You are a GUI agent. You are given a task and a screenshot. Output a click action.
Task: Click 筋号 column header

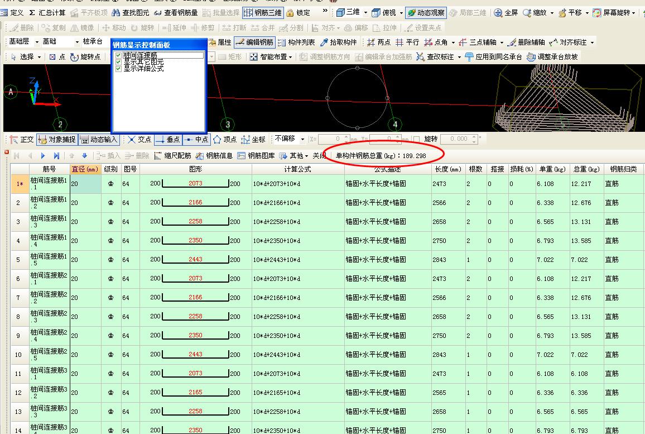pyautogui.click(x=49, y=169)
